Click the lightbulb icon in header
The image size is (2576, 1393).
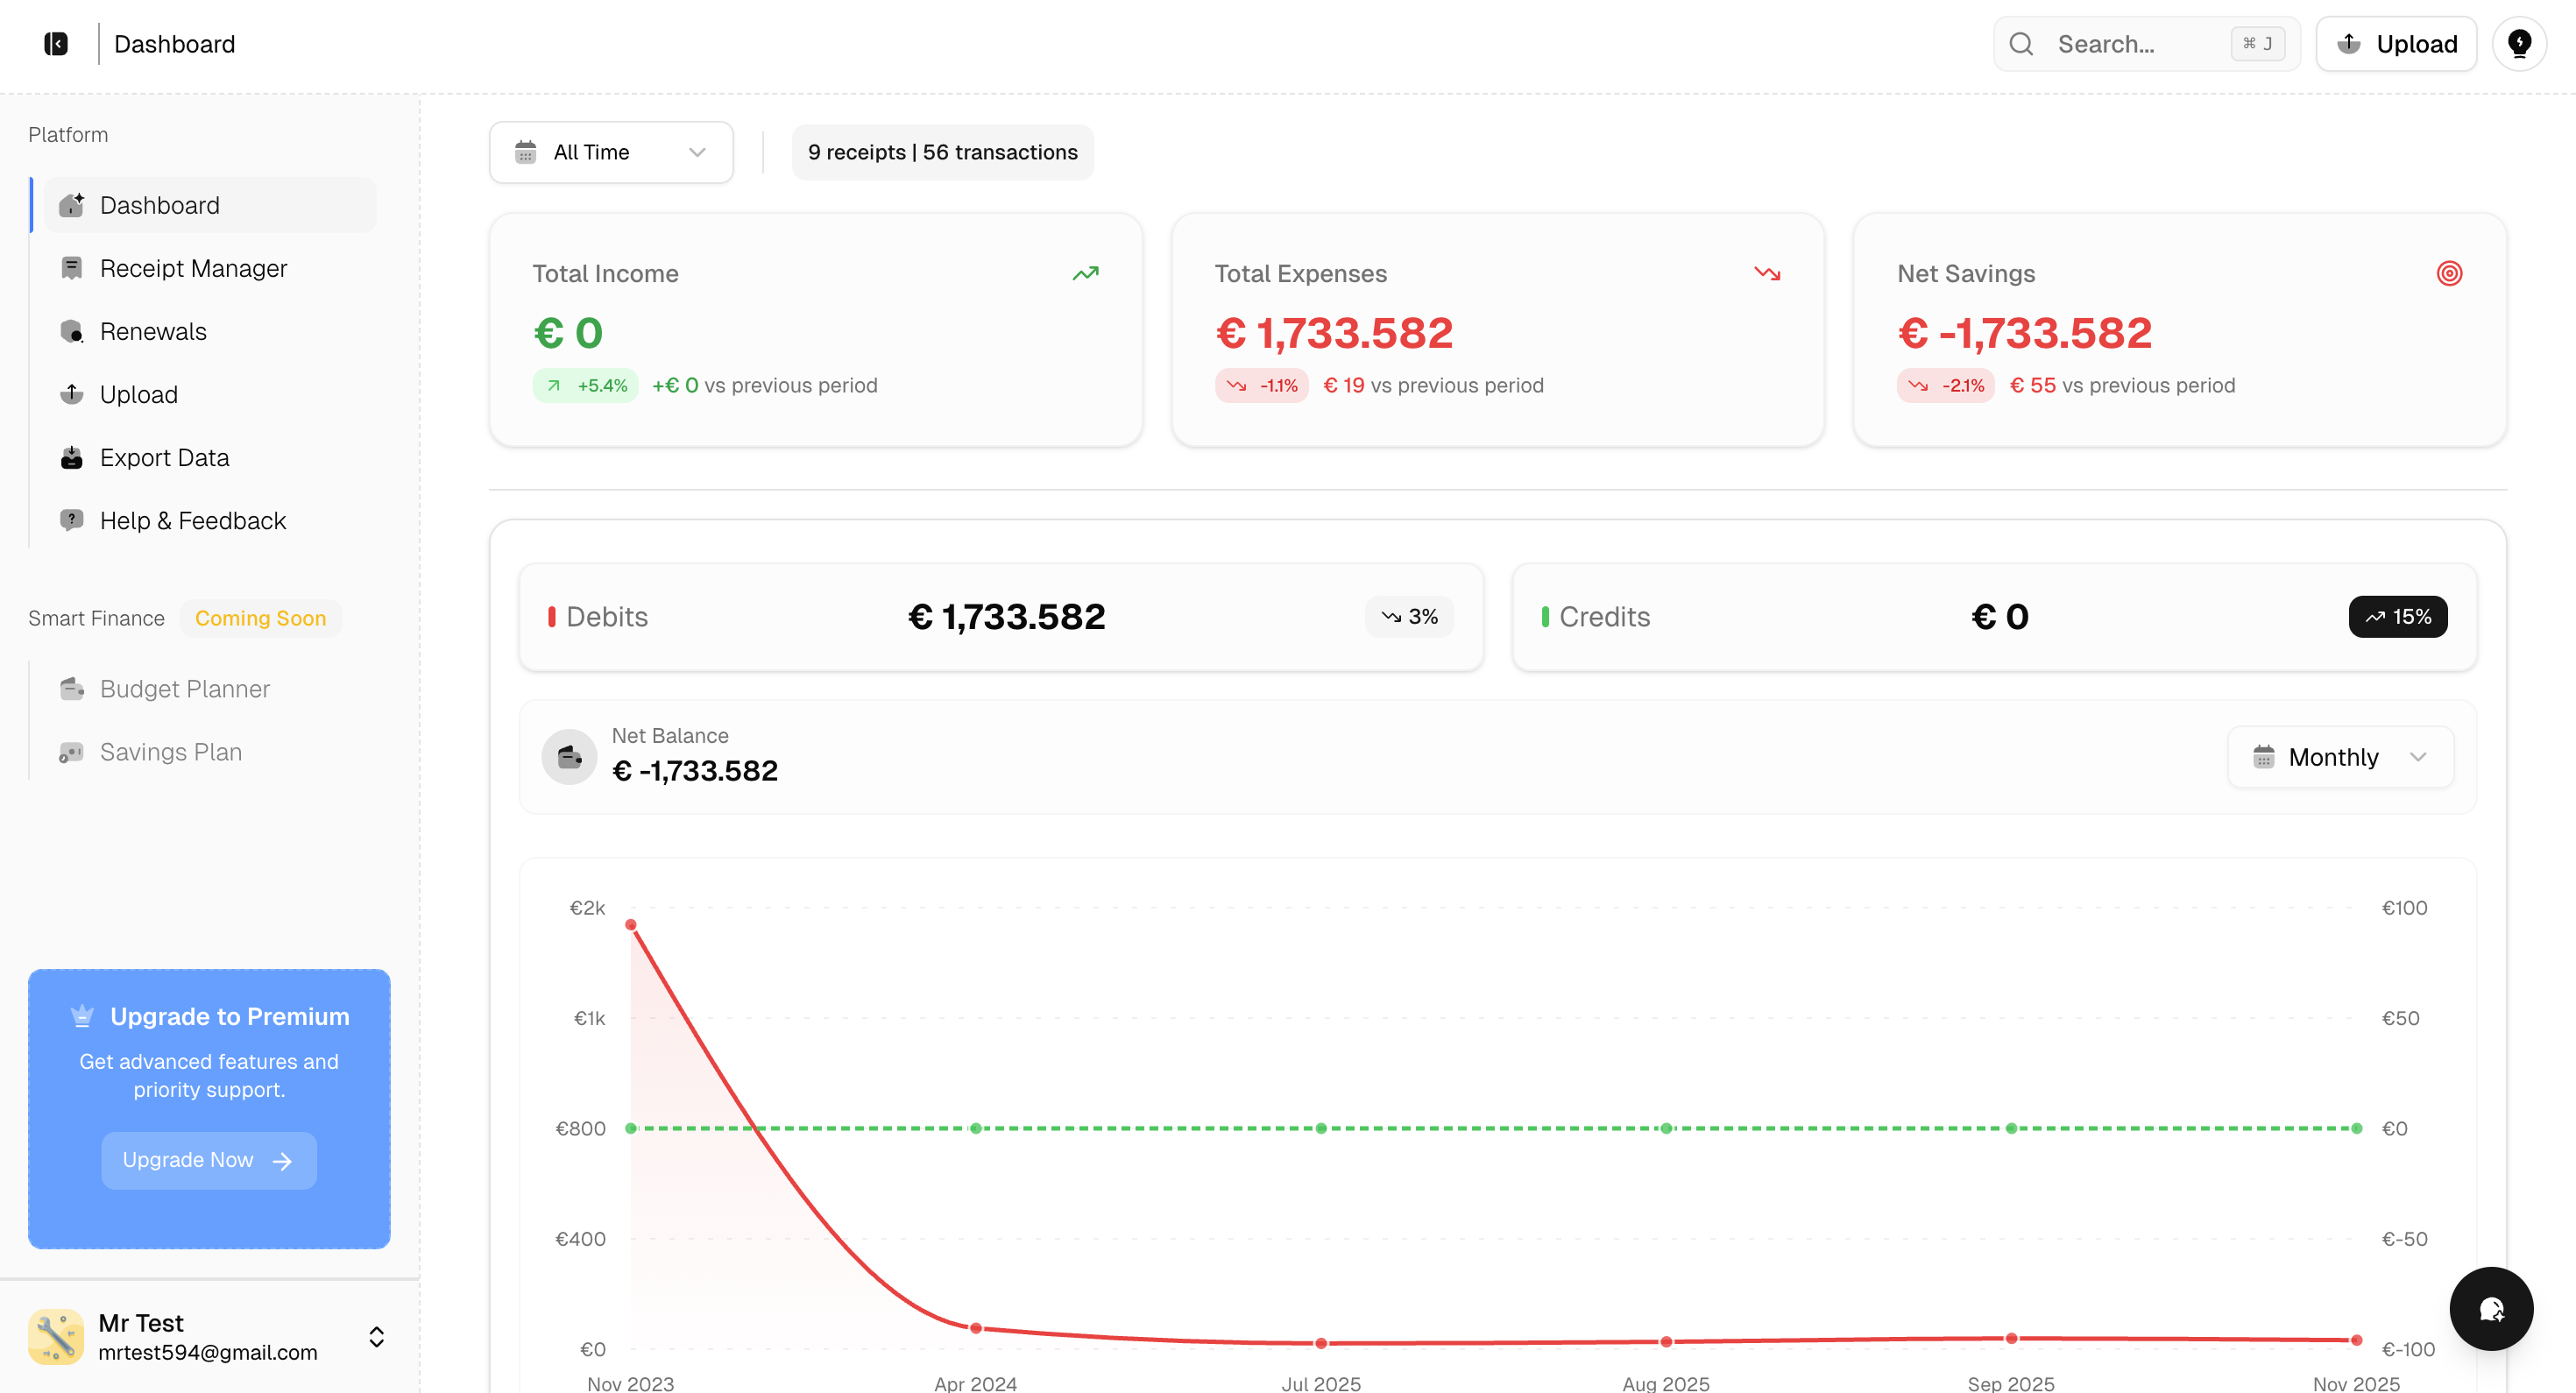tap(2519, 44)
